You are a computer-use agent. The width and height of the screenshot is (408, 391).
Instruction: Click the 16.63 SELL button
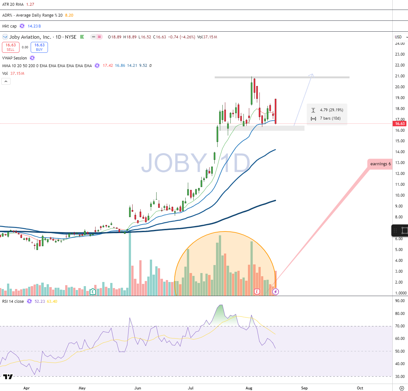[11, 47]
